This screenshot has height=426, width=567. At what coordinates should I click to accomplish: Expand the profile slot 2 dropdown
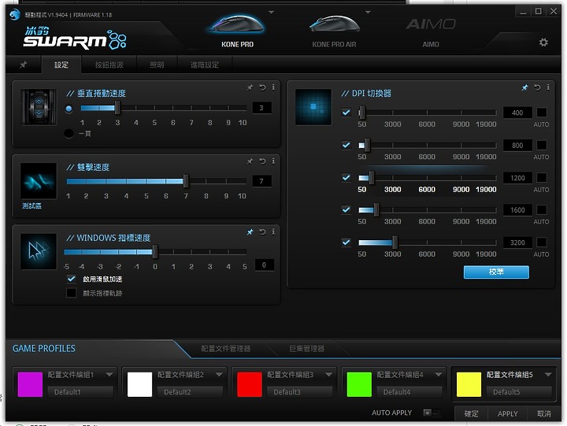219,375
